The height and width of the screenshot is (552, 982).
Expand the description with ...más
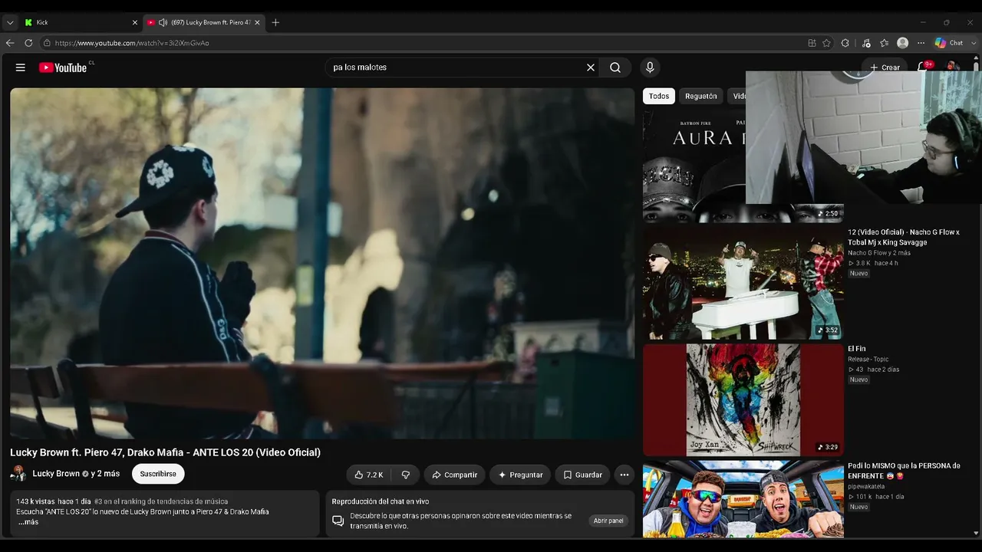[x=28, y=522]
